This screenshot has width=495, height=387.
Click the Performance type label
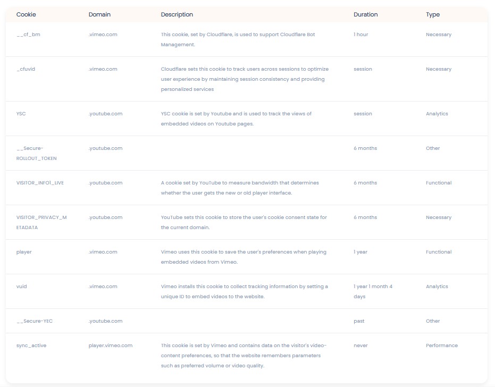click(x=441, y=346)
